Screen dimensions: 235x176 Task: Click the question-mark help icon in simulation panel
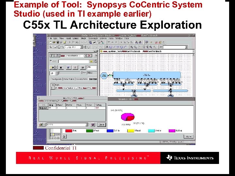click(x=52, y=55)
